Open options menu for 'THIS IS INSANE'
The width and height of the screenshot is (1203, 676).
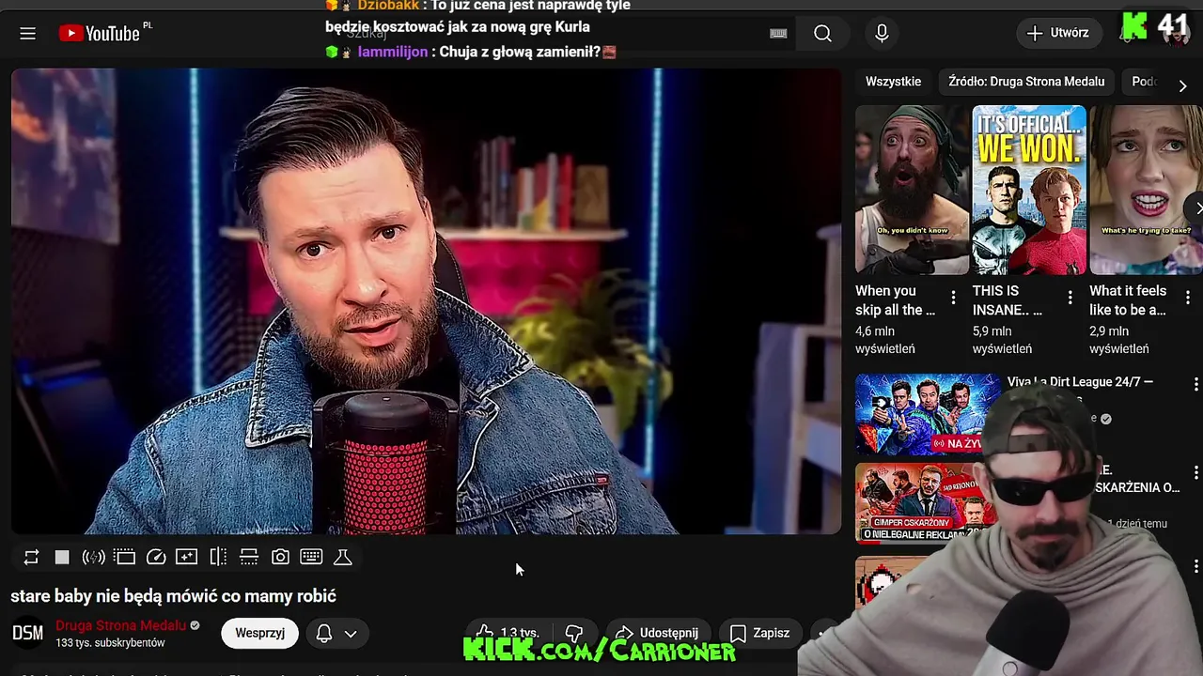click(x=1070, y=298)
